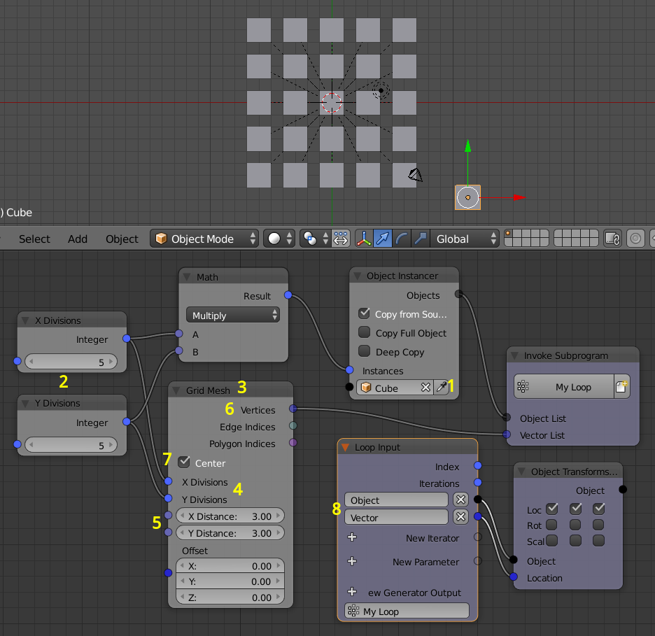Open the Object menu
Screen dimensions: 655x636
pos(122,239)
